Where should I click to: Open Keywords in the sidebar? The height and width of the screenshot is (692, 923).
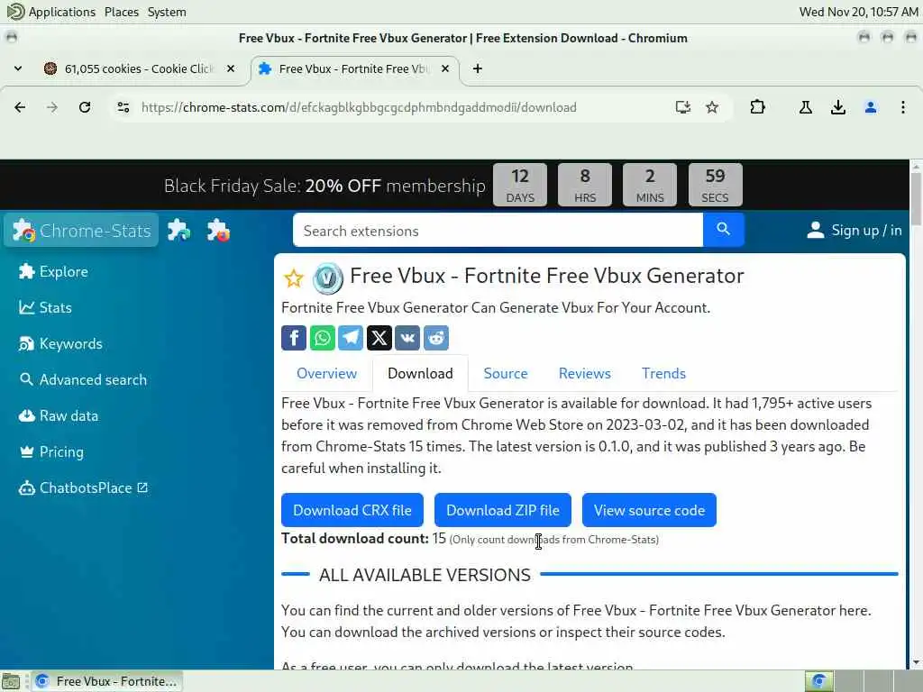(x=60, y=343)
